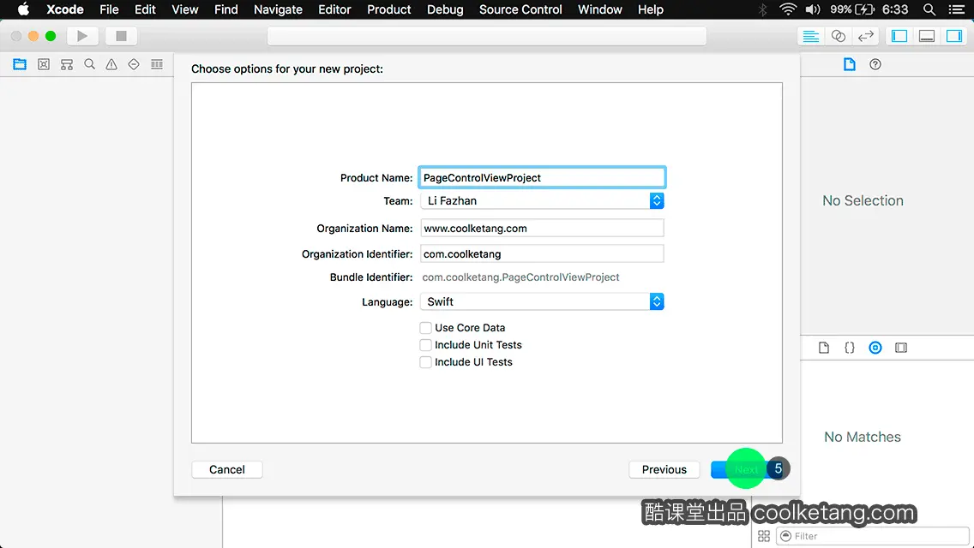Open the View menu
Image resolution: width=974 pixels, height=548 pixels.
[x=185, y=9]
